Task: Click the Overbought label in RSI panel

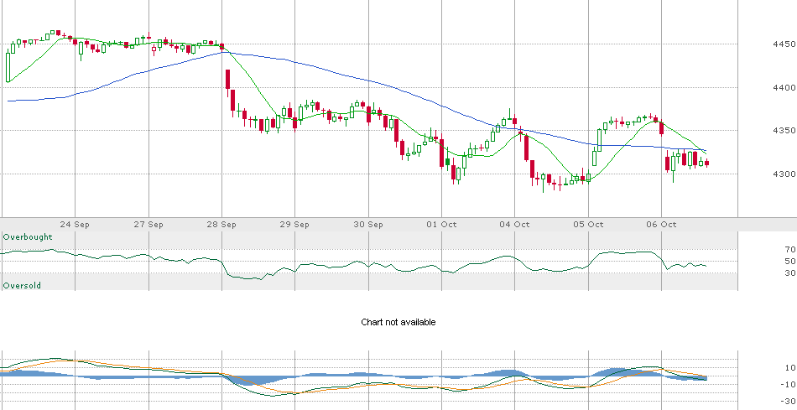Action: click(x=28, y=237)
